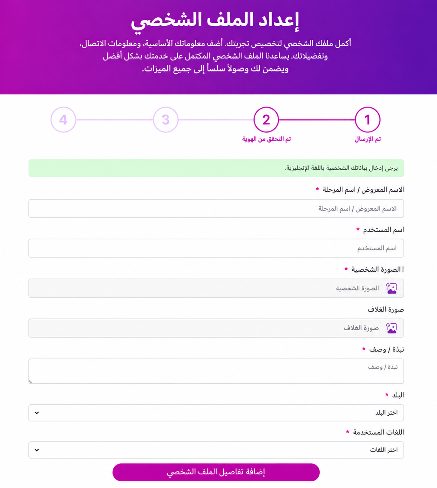Click the cover image upload icon
This screenshot has height=488, width=437.
391,328
